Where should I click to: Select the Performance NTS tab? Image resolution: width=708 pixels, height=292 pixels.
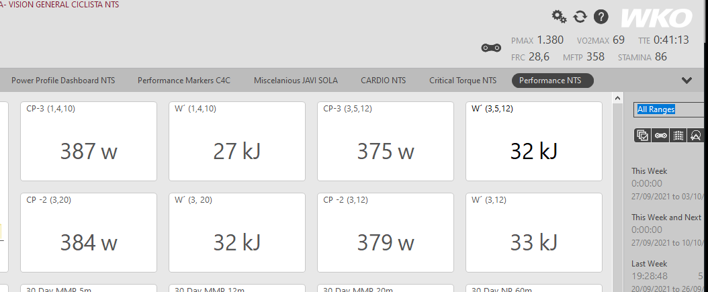point(553,81)
